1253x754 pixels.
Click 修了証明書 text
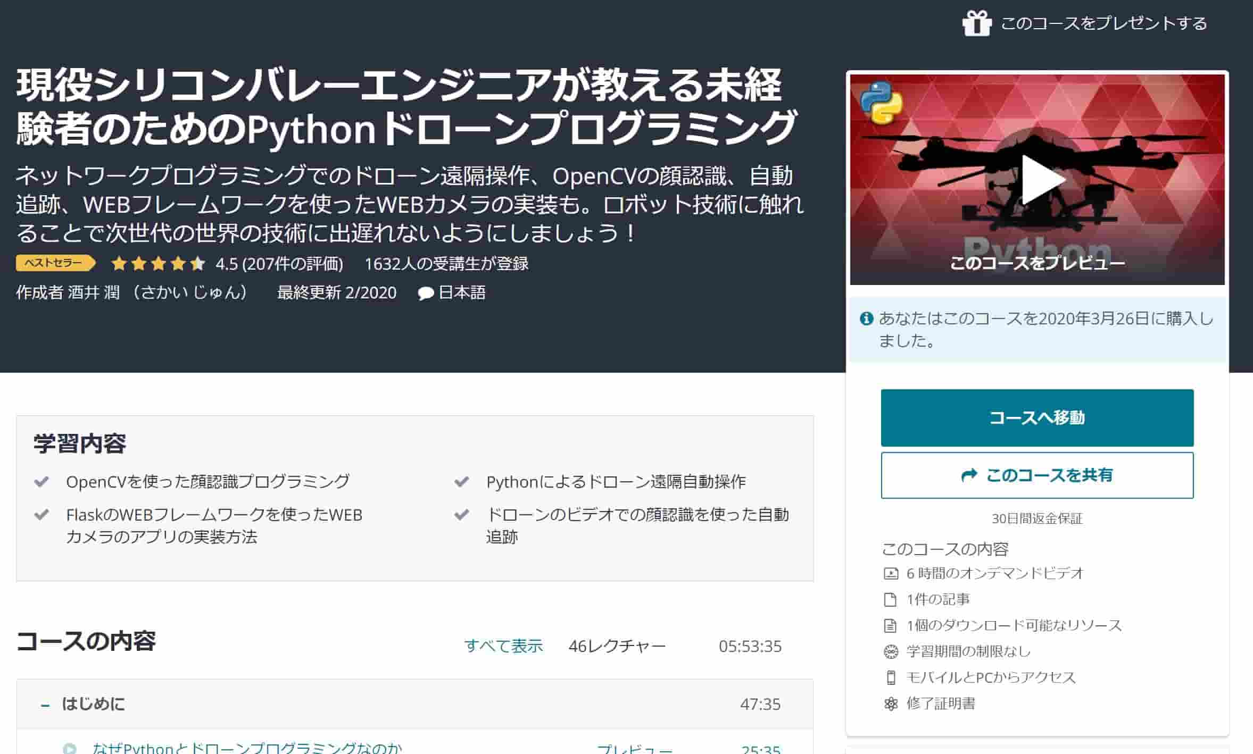pos(941,703)
